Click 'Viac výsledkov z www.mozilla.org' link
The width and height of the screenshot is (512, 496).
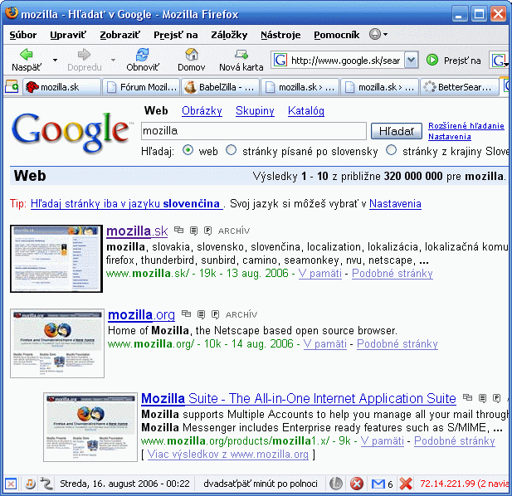pyautogui.click(x=228, y=455)
